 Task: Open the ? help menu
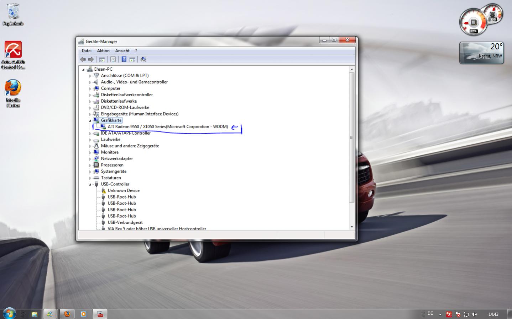tap(136, 51)
